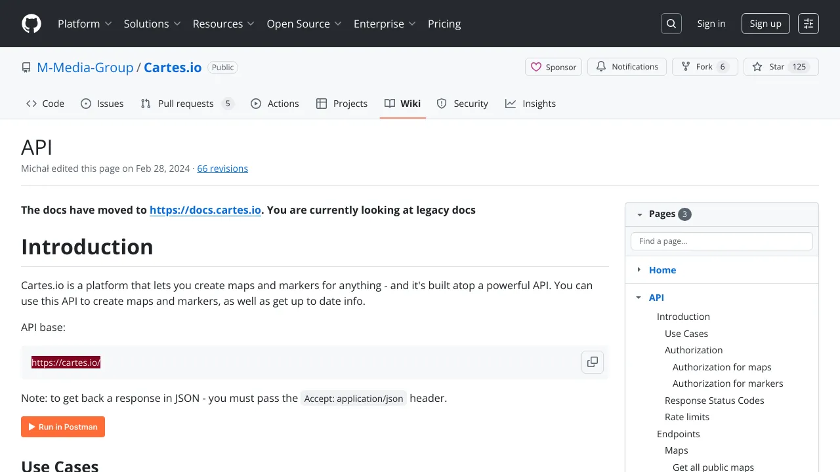This screenshot has height=472, width=840.
Task: Open the search magnifier icon
Action: click(x=671, y=24)
